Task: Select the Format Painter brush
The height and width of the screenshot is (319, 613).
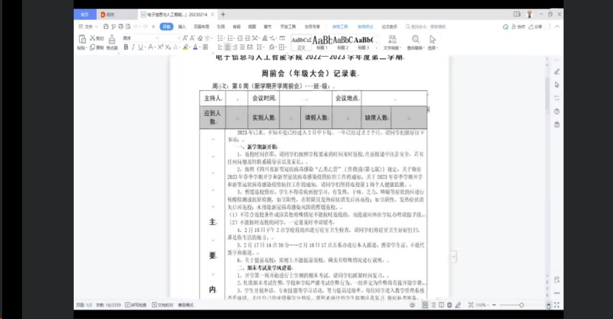Action: pyautogui.click(x=112, y=40)
